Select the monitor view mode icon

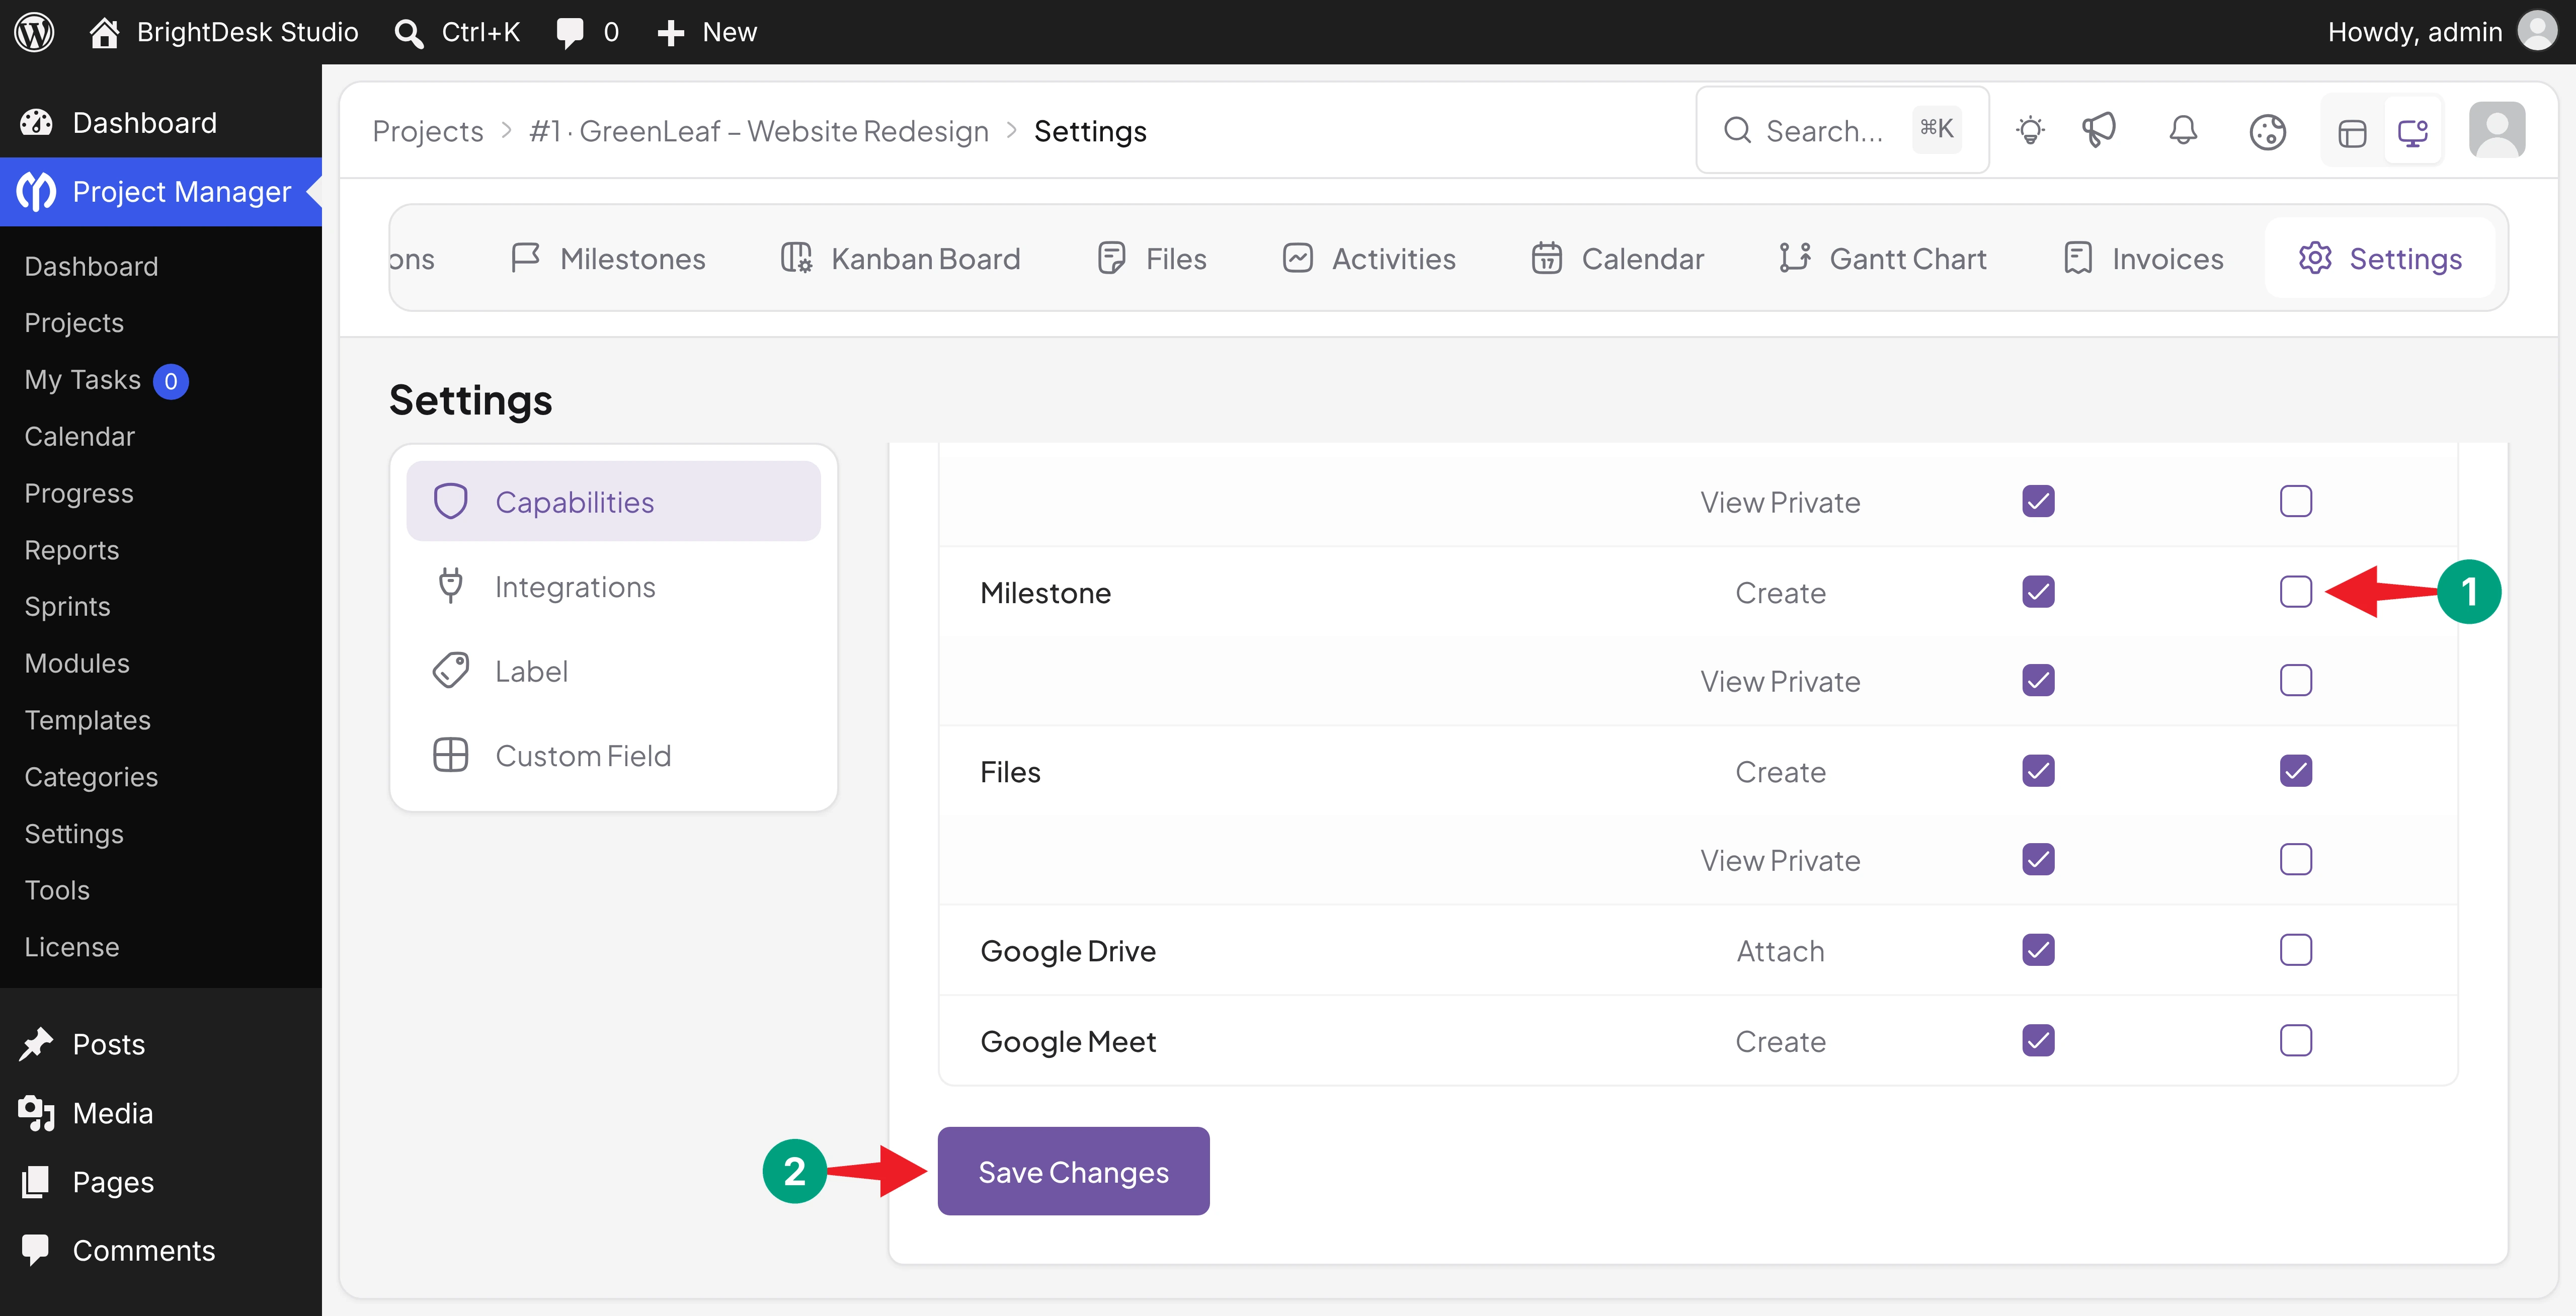[x=2413, y=131]
